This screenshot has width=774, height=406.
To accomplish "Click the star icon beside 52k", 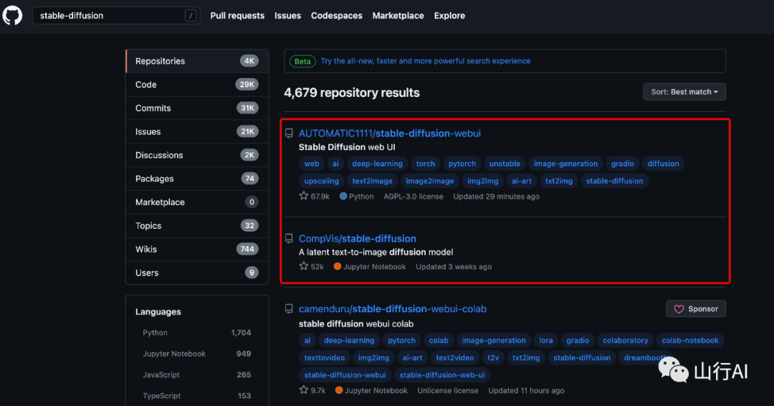I will point(303,266).
